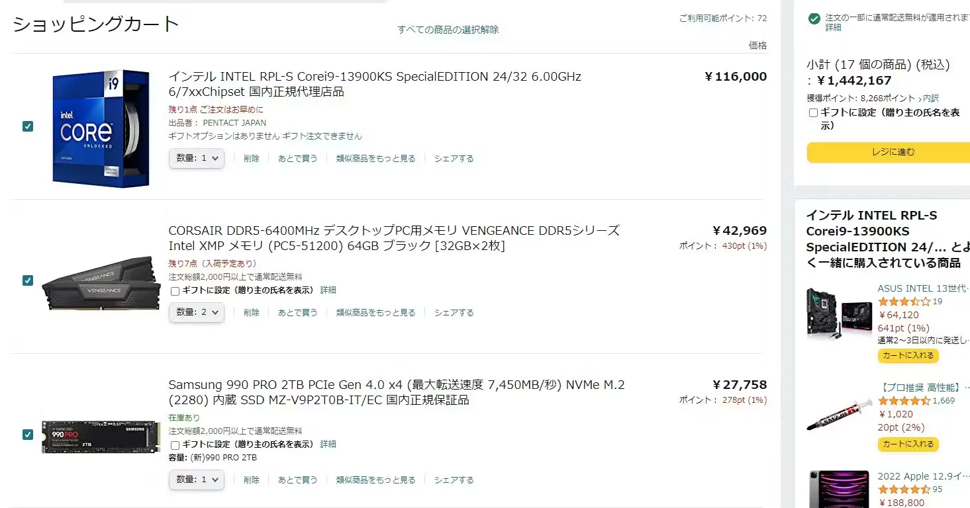This screenshot has width=970, height=508.
Task: Click the ASUS motherboard star rating
Action: 904,302
